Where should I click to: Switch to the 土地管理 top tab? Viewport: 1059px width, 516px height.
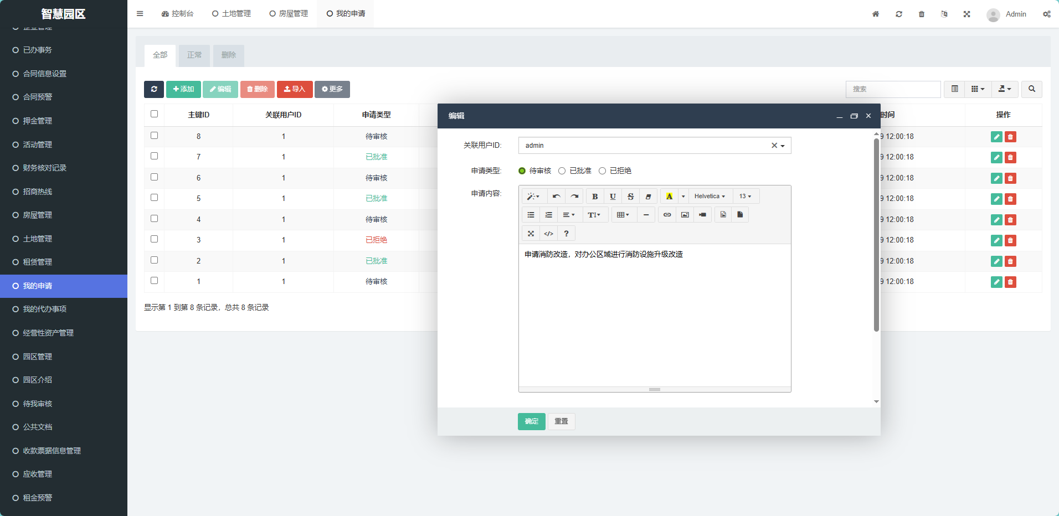click(x=232, y=14)
